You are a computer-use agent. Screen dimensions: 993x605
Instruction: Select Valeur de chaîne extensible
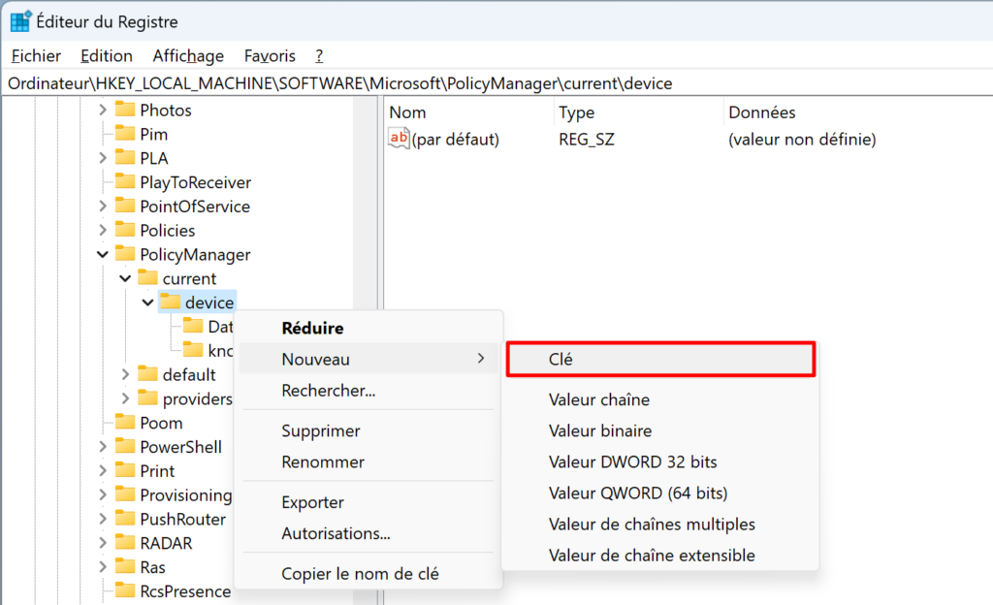point(660,555)
